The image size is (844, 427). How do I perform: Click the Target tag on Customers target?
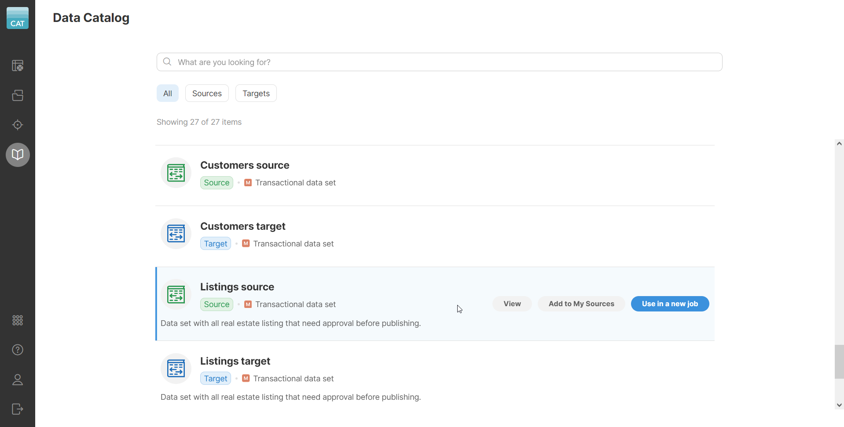pos(215,243)
